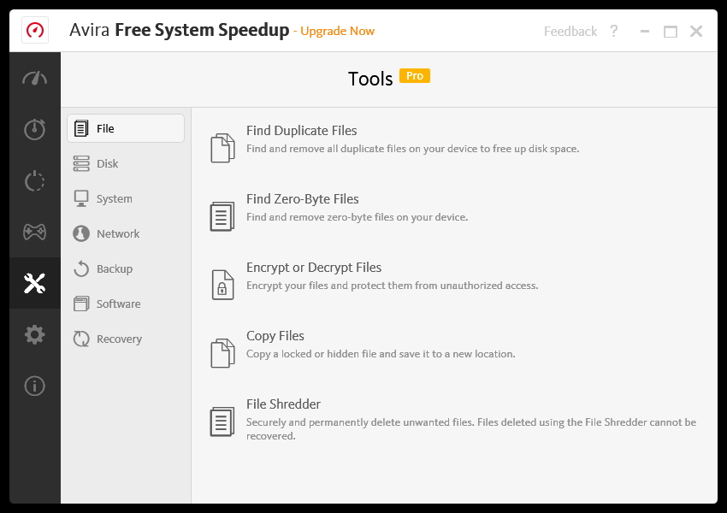This screenshot has height=513, width=727.
Task: Select the Network category
Action: pyautogui.click(x=117, y=233)
